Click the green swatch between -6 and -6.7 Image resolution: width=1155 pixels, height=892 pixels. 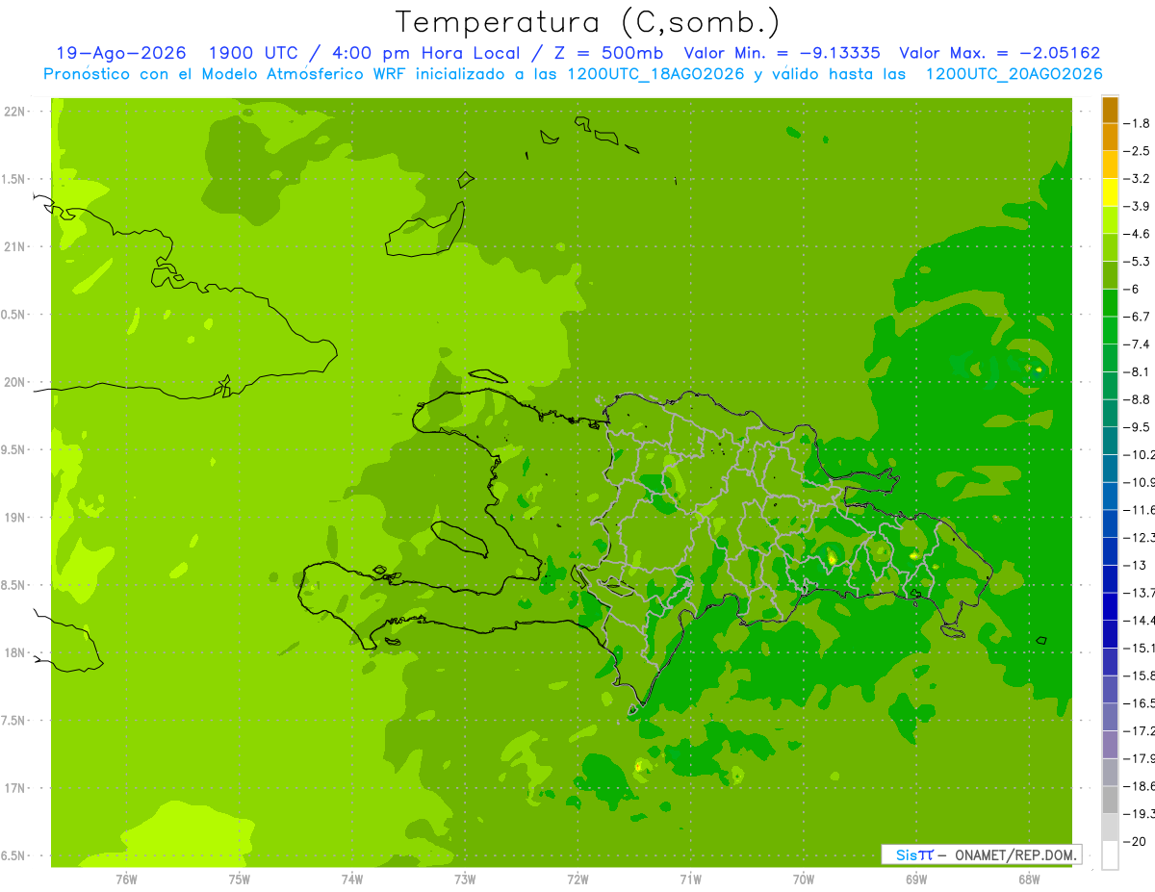pyautogui.click(x=1110, y=302)
